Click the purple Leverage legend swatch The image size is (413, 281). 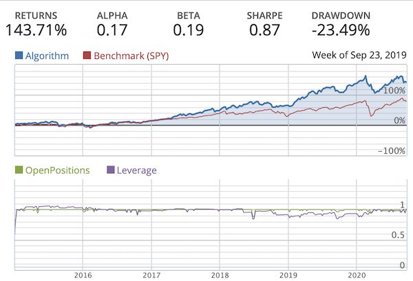click(x=112, y=170)
